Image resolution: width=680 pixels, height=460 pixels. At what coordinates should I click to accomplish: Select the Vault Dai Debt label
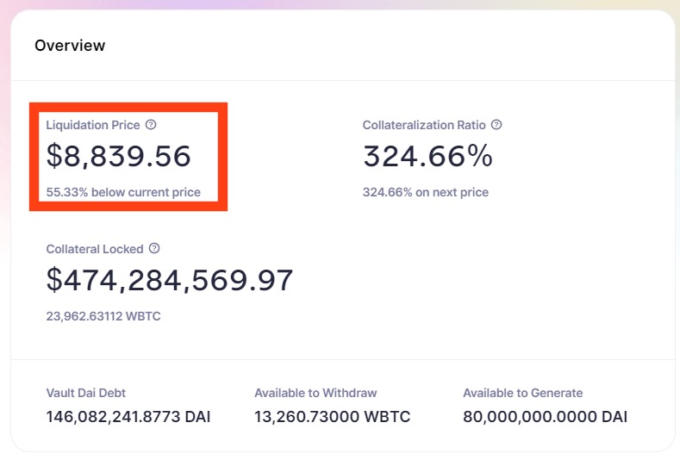point(89,393)
